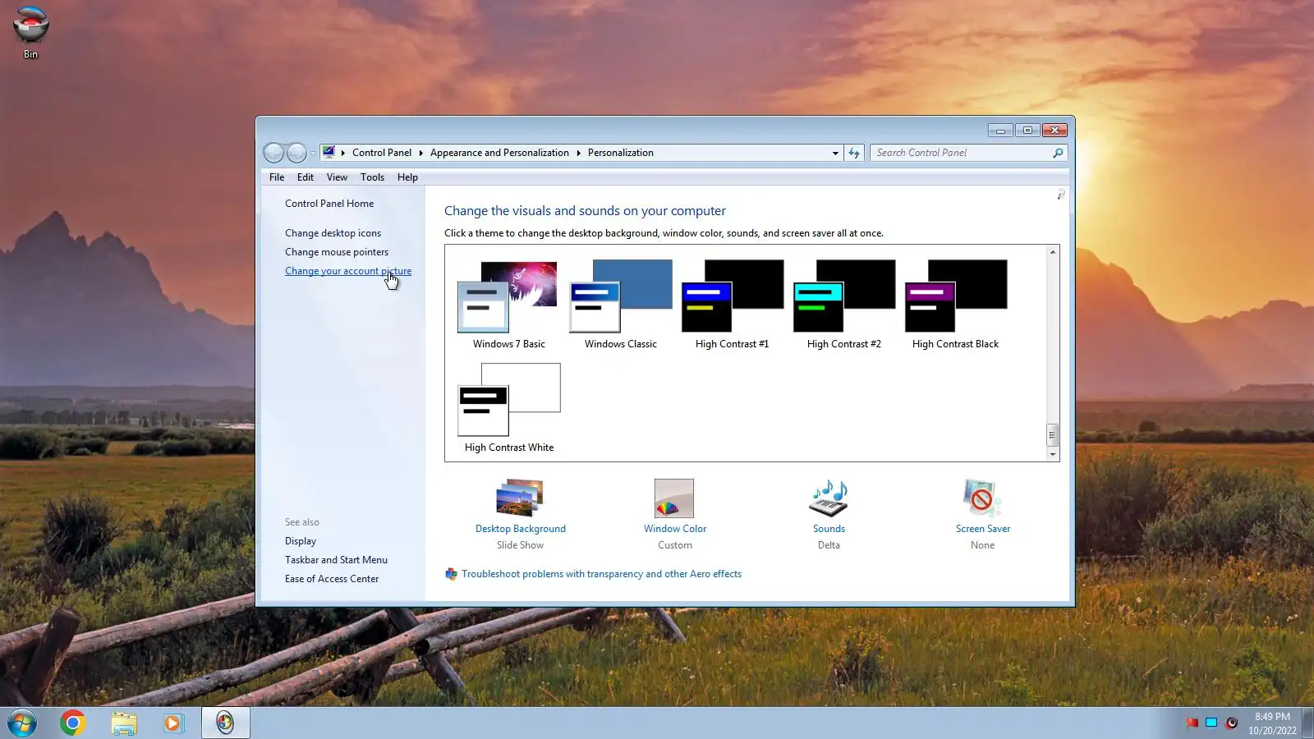Screen dimensions: 1314x739
Task: Choose the High Contrast #2 theme
Action: pyautogui.click(x=843, y=305)
